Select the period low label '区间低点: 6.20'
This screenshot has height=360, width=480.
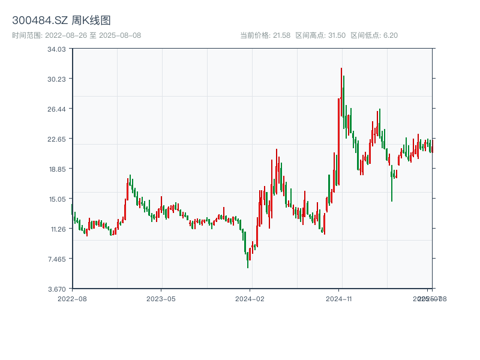374,35
